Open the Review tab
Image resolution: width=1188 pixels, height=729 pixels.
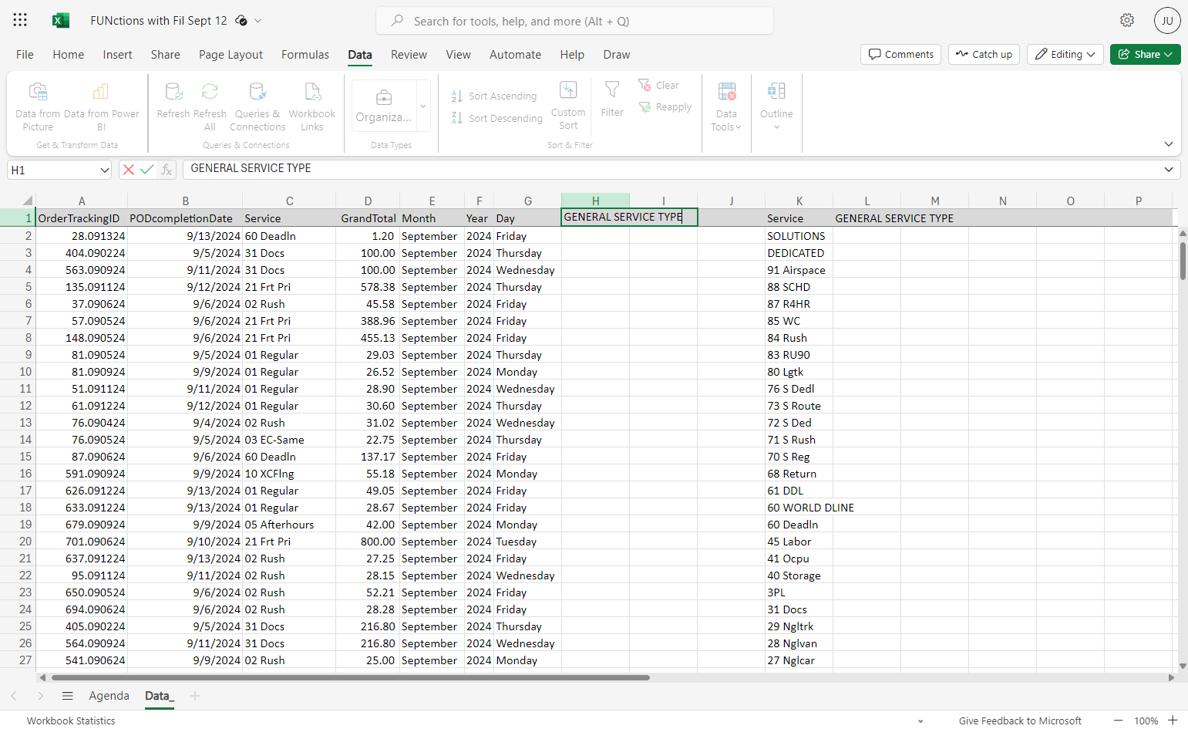point(409,55)
